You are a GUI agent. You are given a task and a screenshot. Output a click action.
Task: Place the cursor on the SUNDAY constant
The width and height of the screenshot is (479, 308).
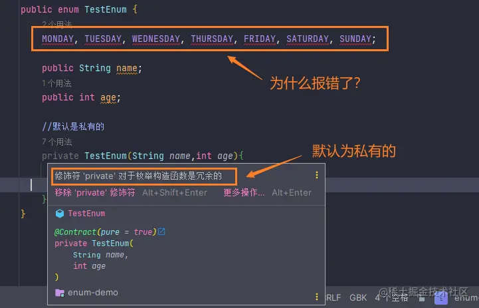pos(355,39)
